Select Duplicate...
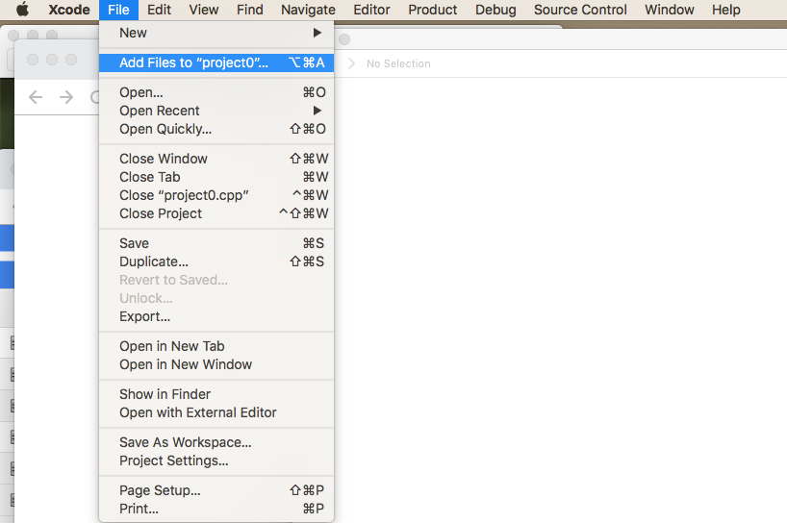Viewport: 787px width, 523px height. click(x=216, y=261)
